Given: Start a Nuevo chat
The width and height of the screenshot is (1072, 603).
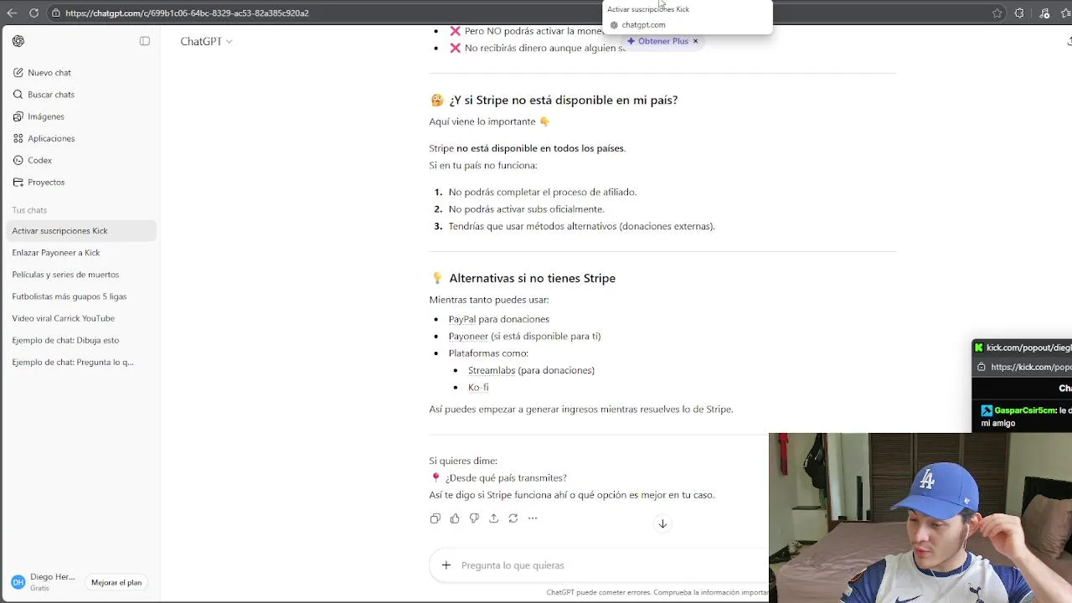Looking at the screenshot, I should [x=81, y=73].
